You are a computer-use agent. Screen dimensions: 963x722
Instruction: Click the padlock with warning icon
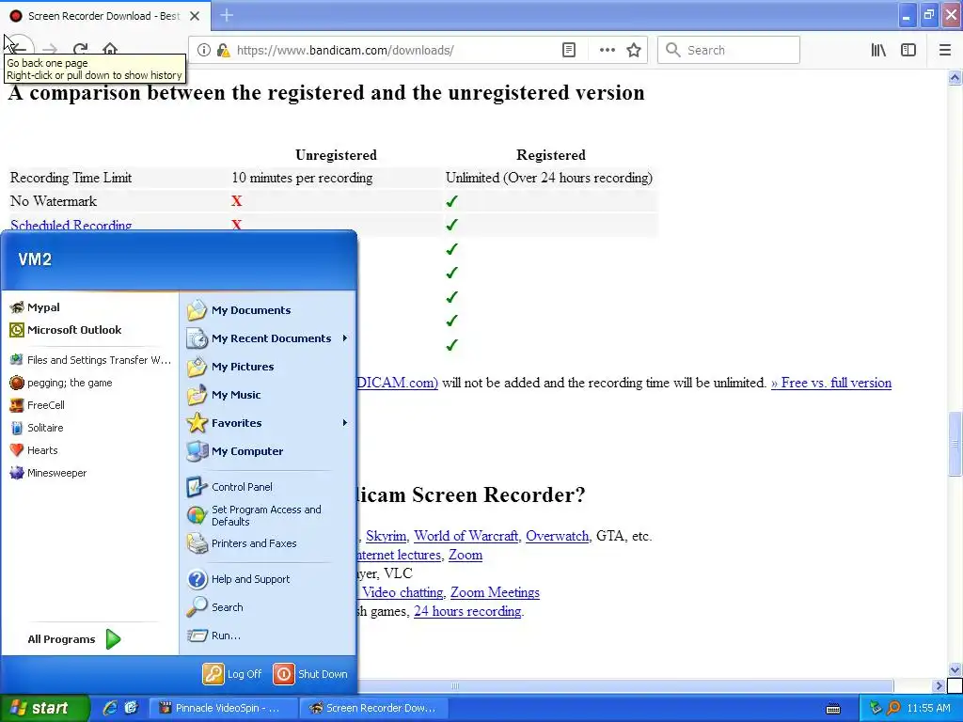(224, 51)
